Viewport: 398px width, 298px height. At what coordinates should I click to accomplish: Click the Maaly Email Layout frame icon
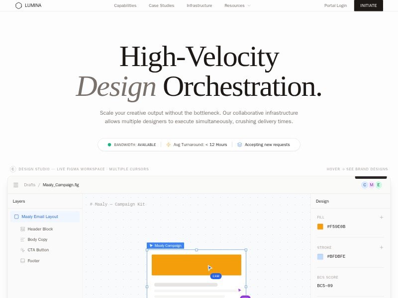click(16, 217)
